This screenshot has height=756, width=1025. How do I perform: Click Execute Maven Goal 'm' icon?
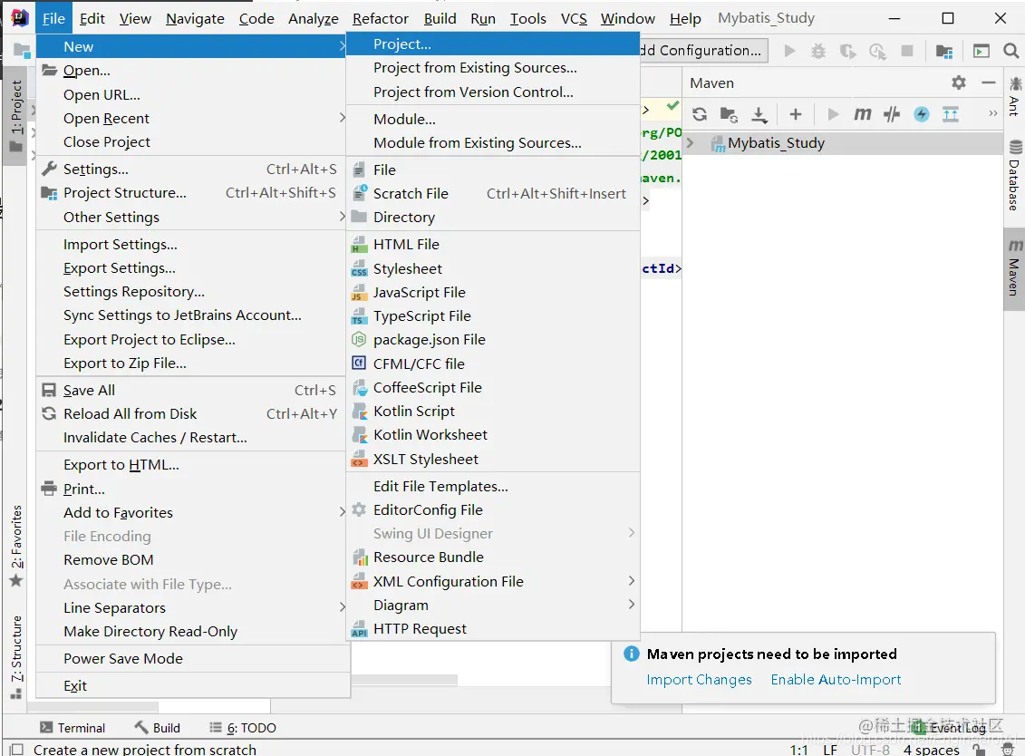tap(862, 114)
